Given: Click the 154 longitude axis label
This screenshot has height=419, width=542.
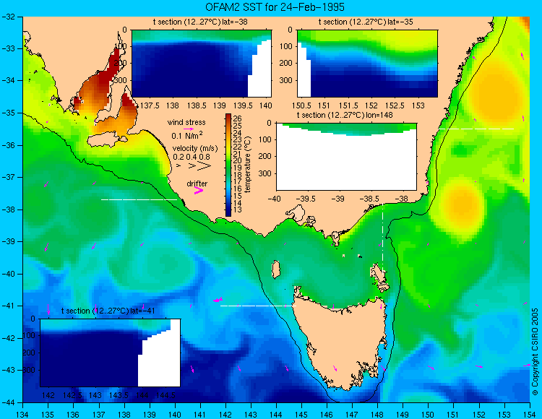Looking at the screenshot, I should coord(529,415).
